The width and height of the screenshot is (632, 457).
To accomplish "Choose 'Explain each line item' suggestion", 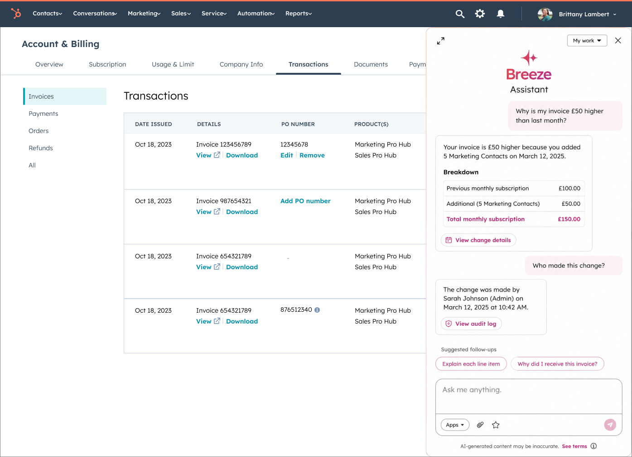I will pyautogui.click(x=471, y=364).
